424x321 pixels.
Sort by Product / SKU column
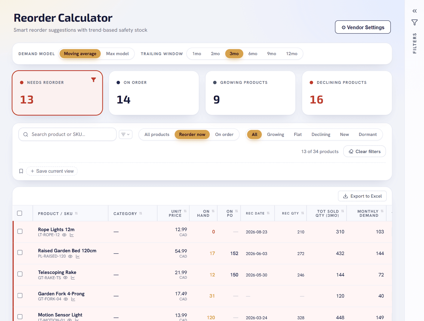tap(76, 213)
